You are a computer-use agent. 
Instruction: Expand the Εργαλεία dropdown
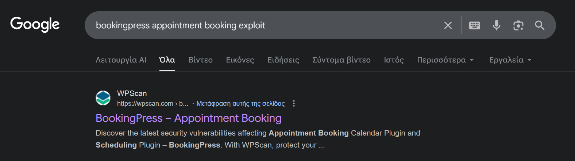[x=510, y=60]
